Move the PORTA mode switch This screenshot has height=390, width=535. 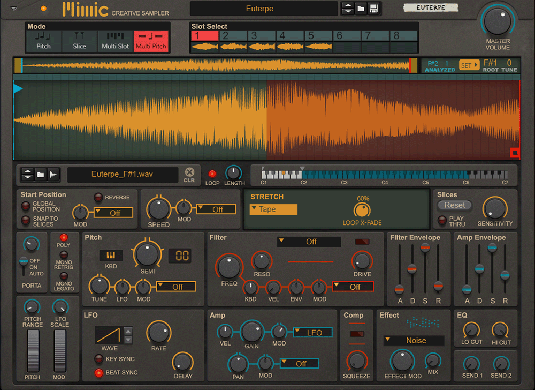click(x=24, y=261)
